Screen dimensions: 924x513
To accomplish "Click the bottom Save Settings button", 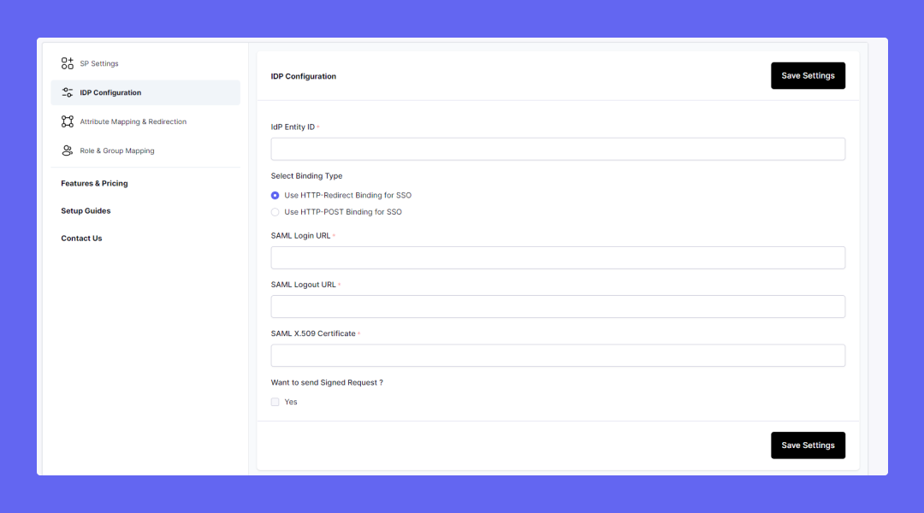I will point(808,445).
